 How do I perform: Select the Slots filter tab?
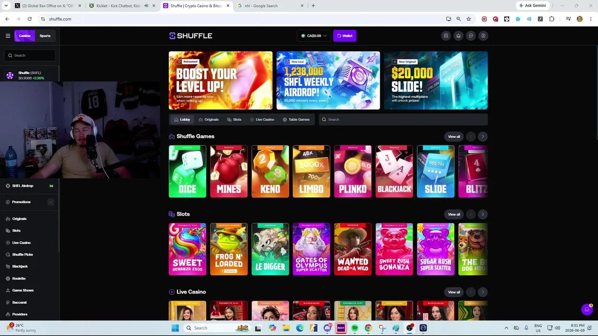click(x=235, y=119)
